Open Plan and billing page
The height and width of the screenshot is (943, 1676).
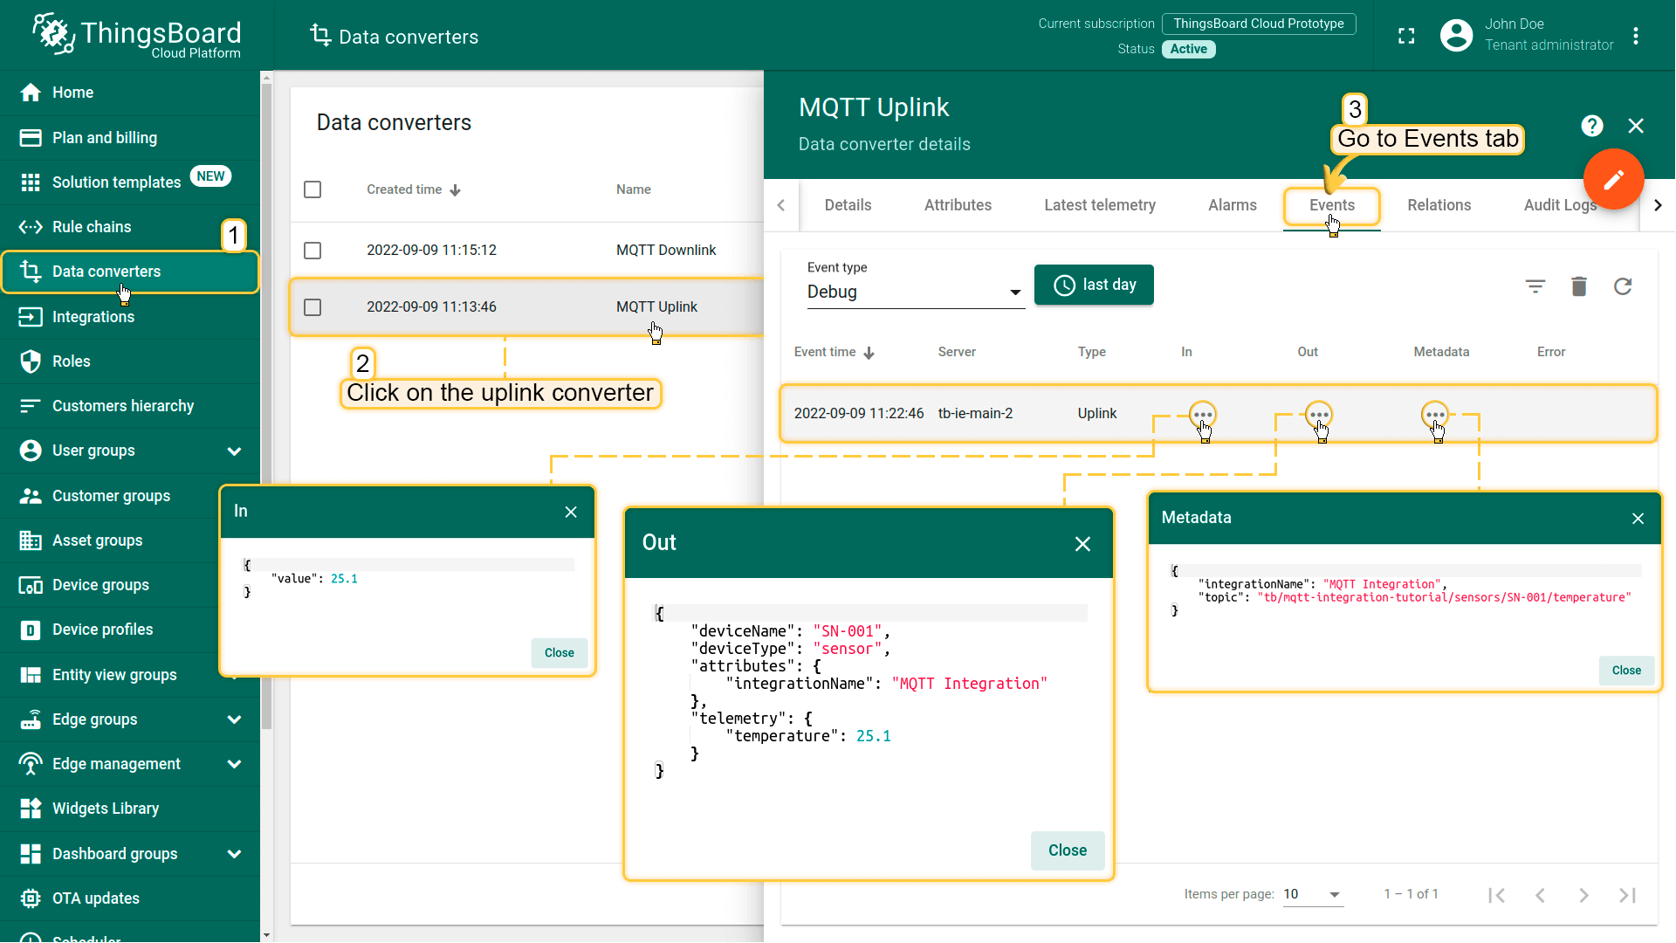coord(130,138)
